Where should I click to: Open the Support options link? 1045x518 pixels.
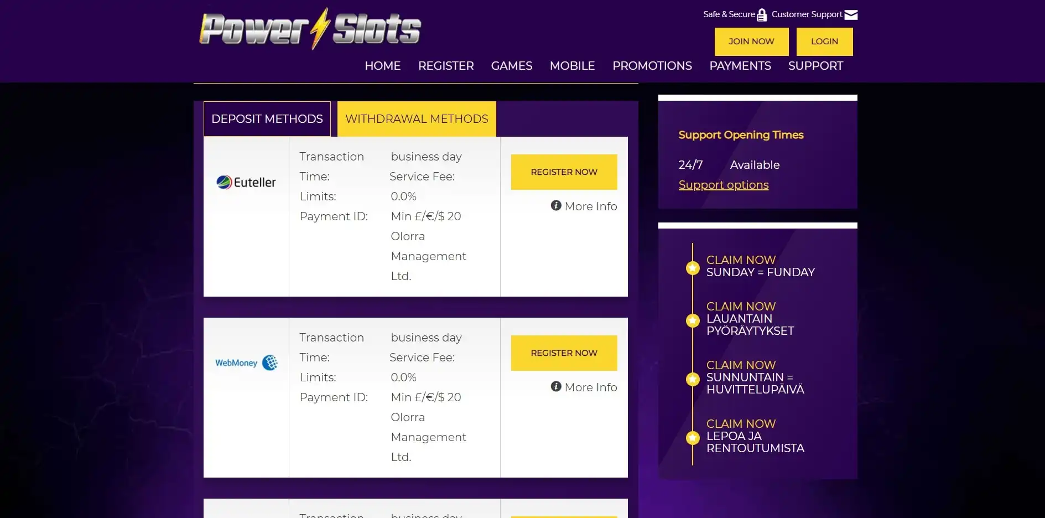[x=723, y=185]
